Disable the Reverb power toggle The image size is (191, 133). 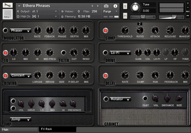point(5,76)
